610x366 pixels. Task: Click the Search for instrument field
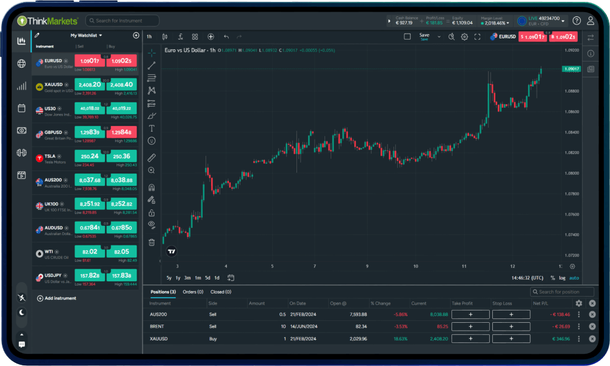(x=123, y=21)
